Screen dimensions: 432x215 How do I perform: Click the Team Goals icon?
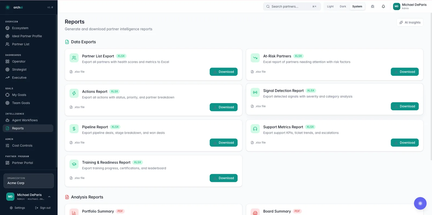coord(8,103)
